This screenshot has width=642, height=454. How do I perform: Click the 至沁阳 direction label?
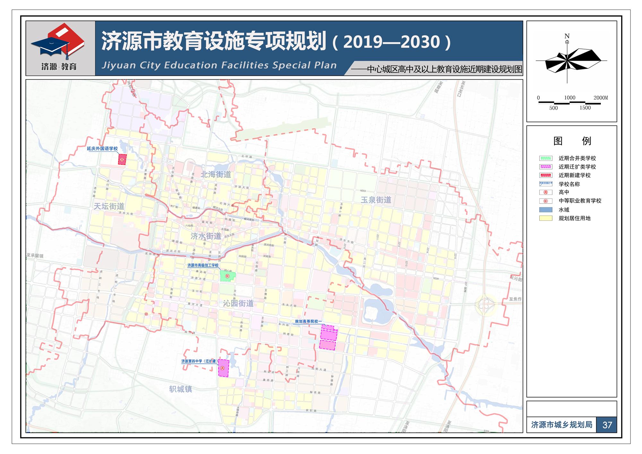[516, 278]
